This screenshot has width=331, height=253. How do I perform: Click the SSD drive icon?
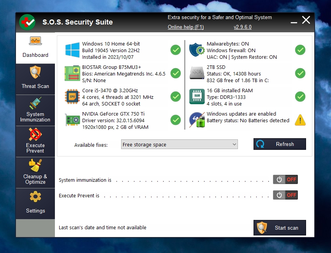tap(197, 73)
